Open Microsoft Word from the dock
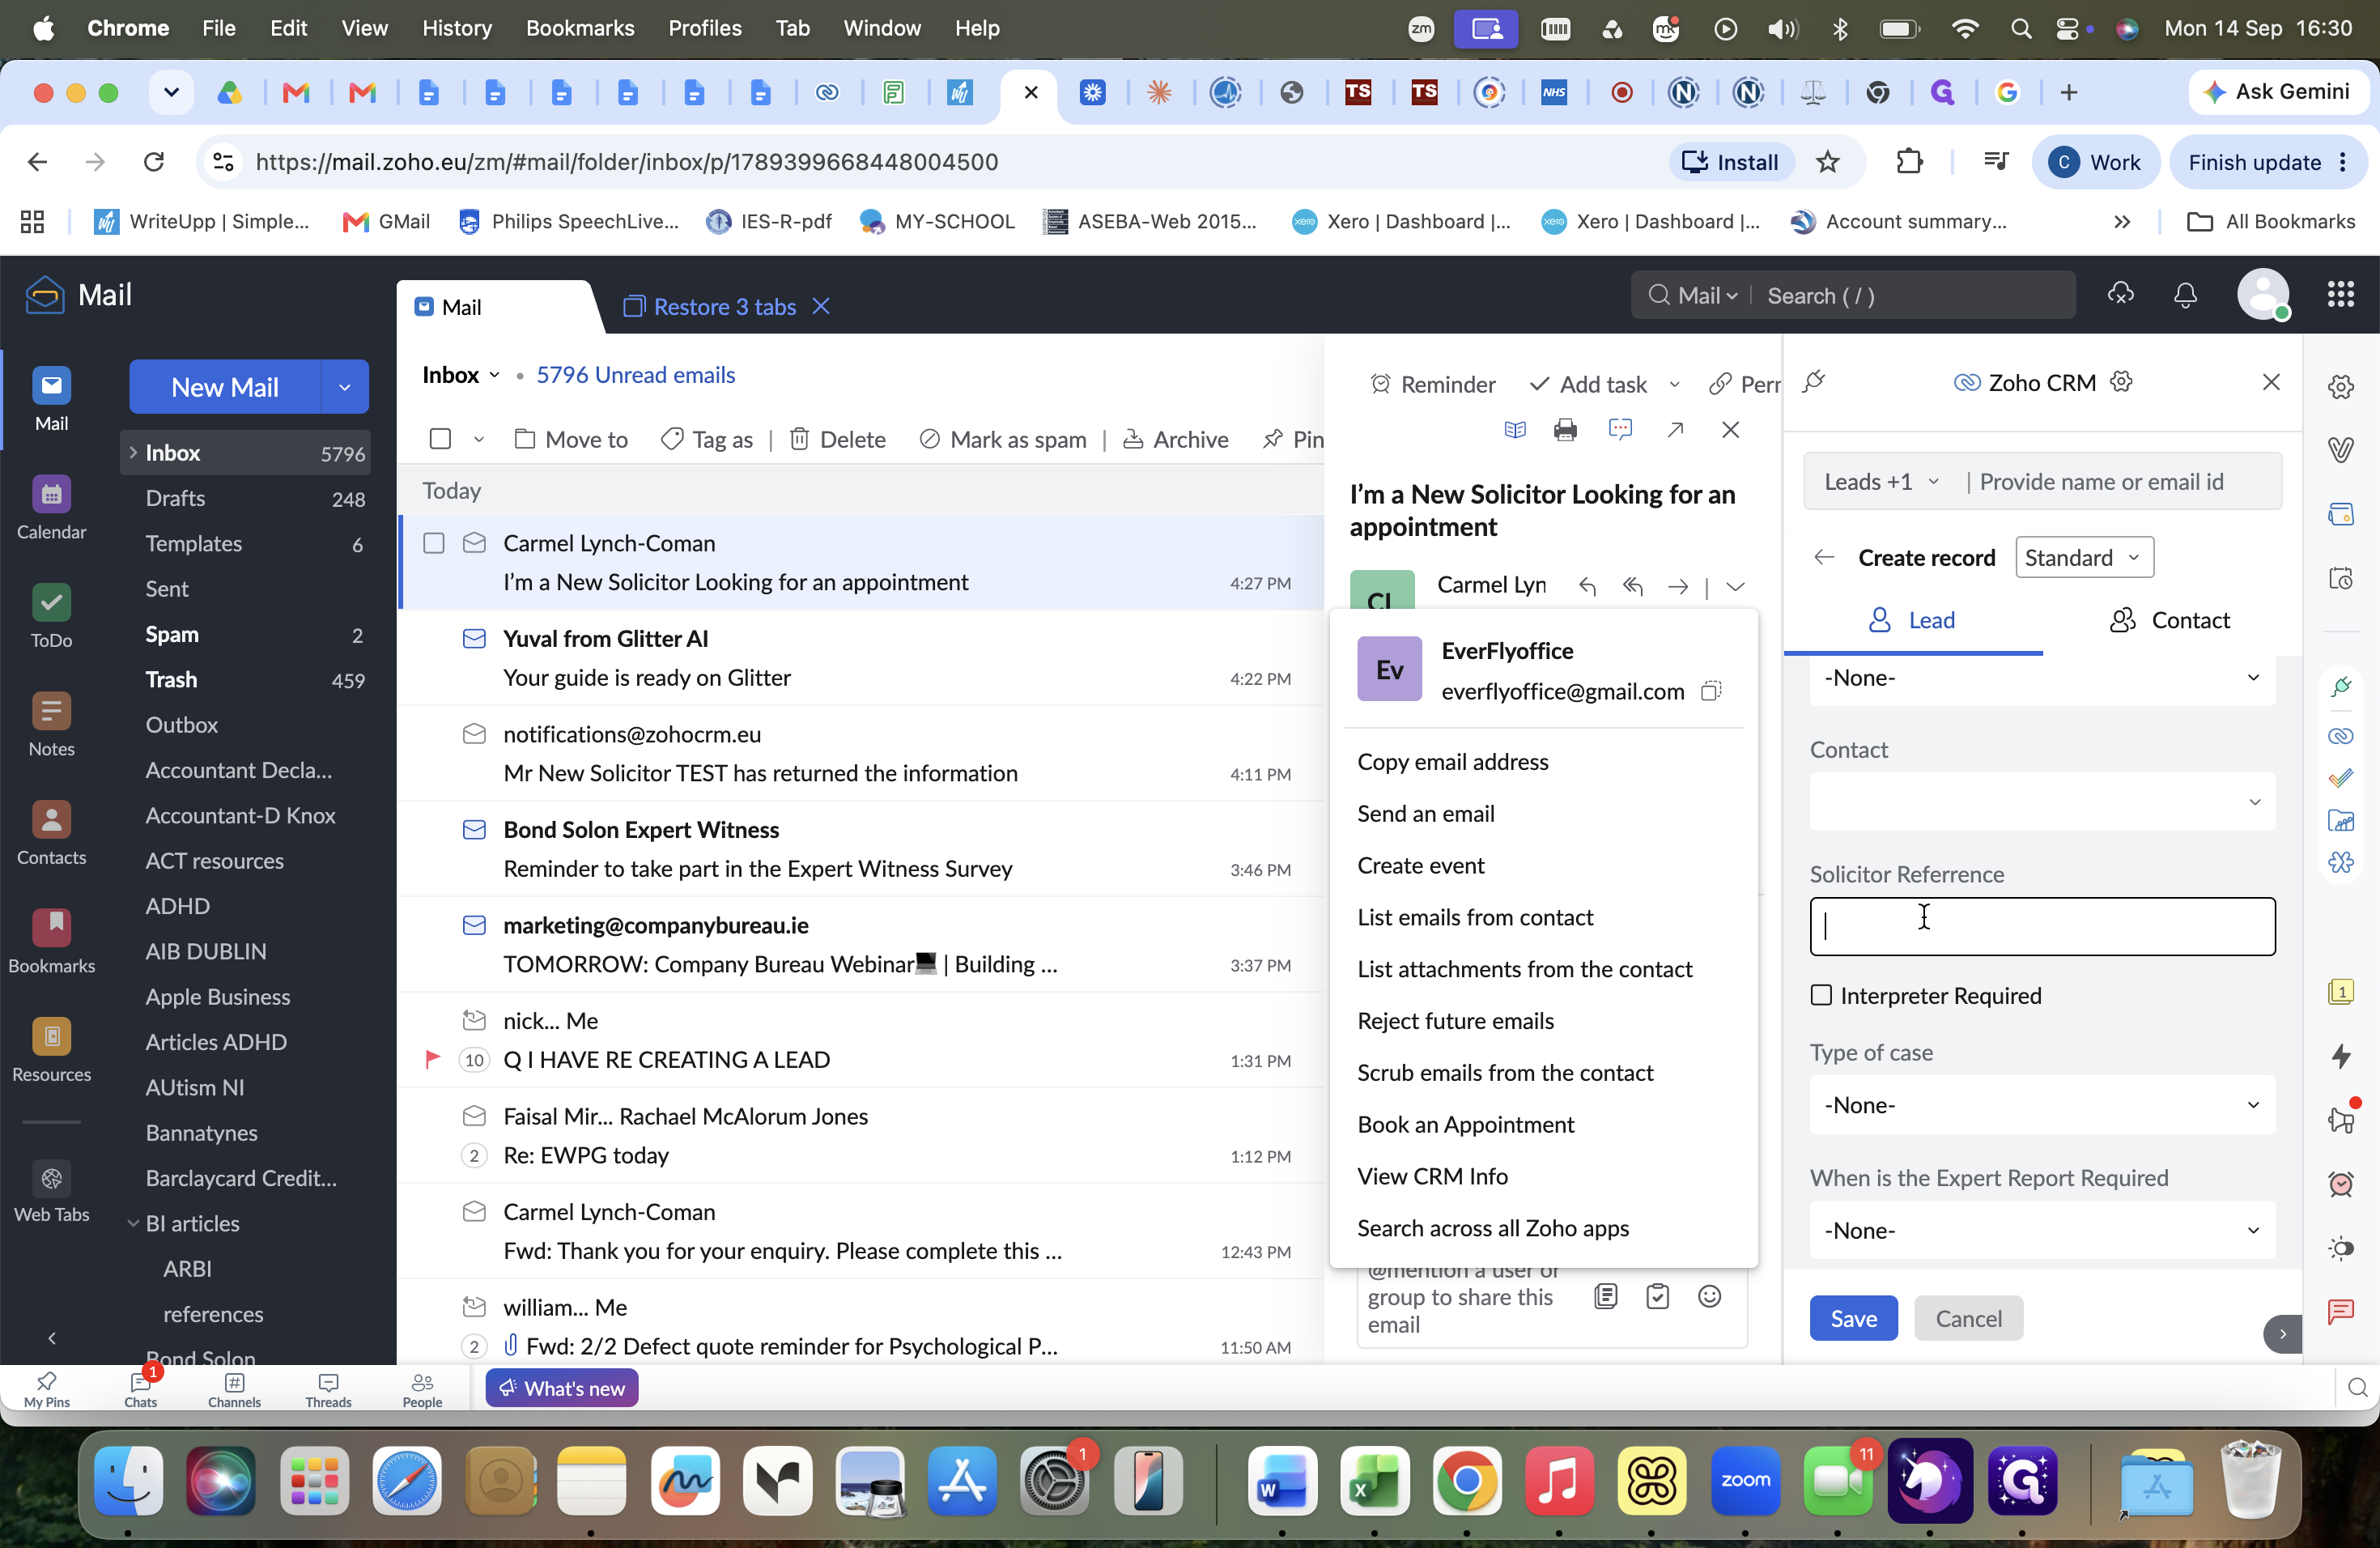Screen dimensions: 2380x1548 point(1282,1481)
